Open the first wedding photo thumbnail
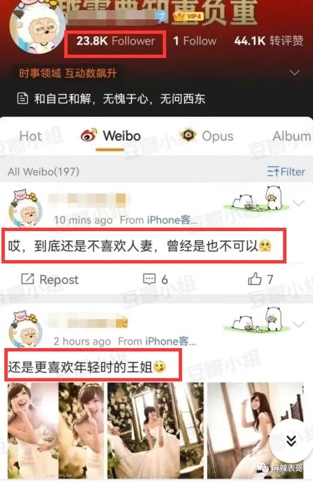This screenshot has height=482, width=313. 57,430
